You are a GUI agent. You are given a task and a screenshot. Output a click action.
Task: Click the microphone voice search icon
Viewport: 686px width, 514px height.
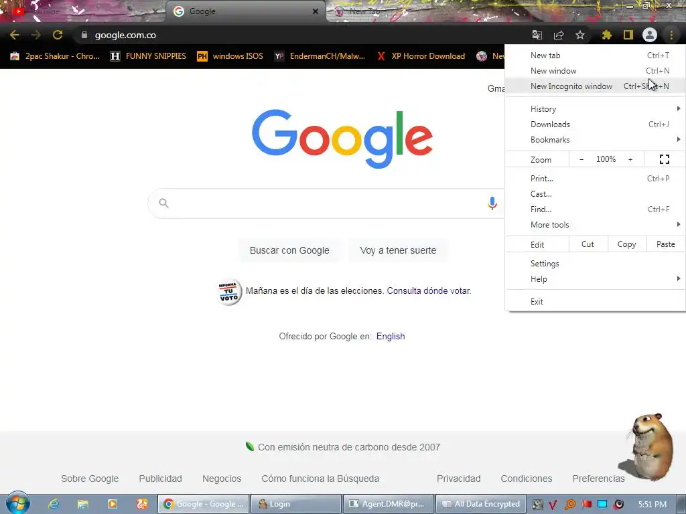click(x=492, y=203)
